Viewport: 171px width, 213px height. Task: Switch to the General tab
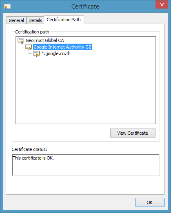coord(16,20)
